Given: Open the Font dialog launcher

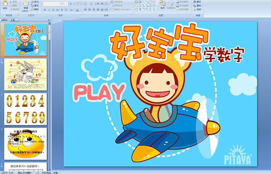Looking at the screenshot, I should click(81, 16).
